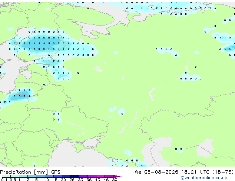
Task: Click the '10' legend label
Action: 46,180
